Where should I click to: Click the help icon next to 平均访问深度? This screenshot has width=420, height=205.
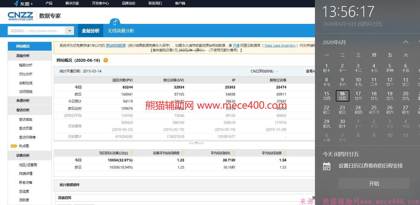tap(284, 153)
